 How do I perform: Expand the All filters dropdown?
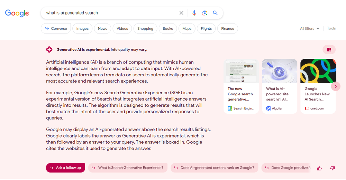coord(309,28)
